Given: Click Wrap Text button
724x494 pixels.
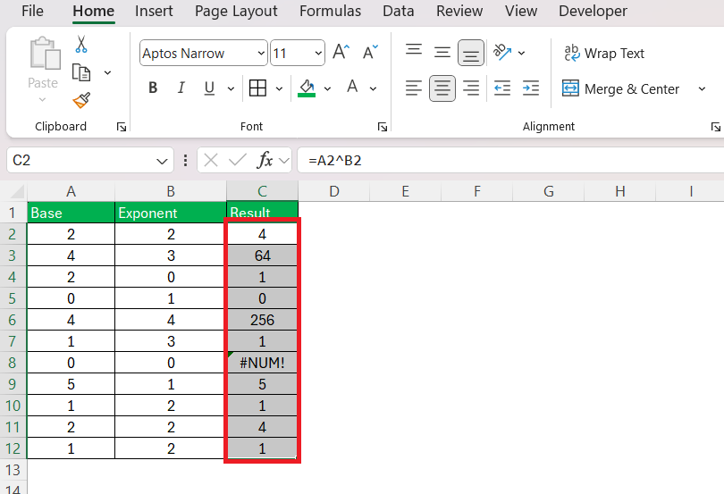Looking at the screenshot, I should coord(604,53).
